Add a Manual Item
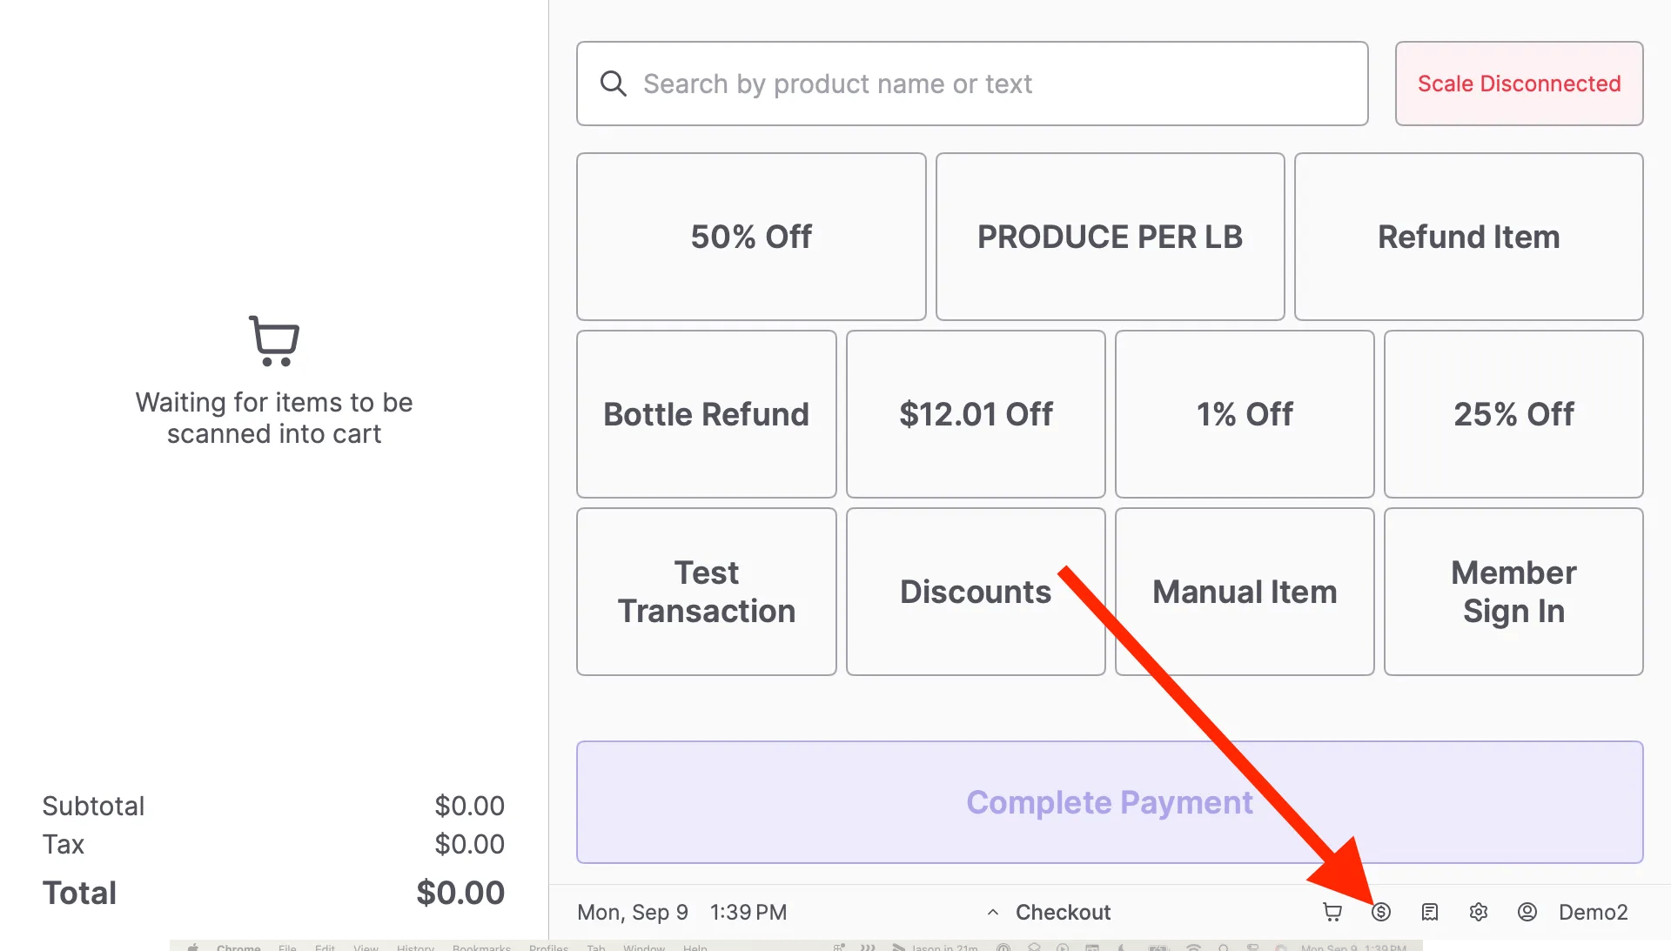1671x951 pixels. tap(1245, 592)
